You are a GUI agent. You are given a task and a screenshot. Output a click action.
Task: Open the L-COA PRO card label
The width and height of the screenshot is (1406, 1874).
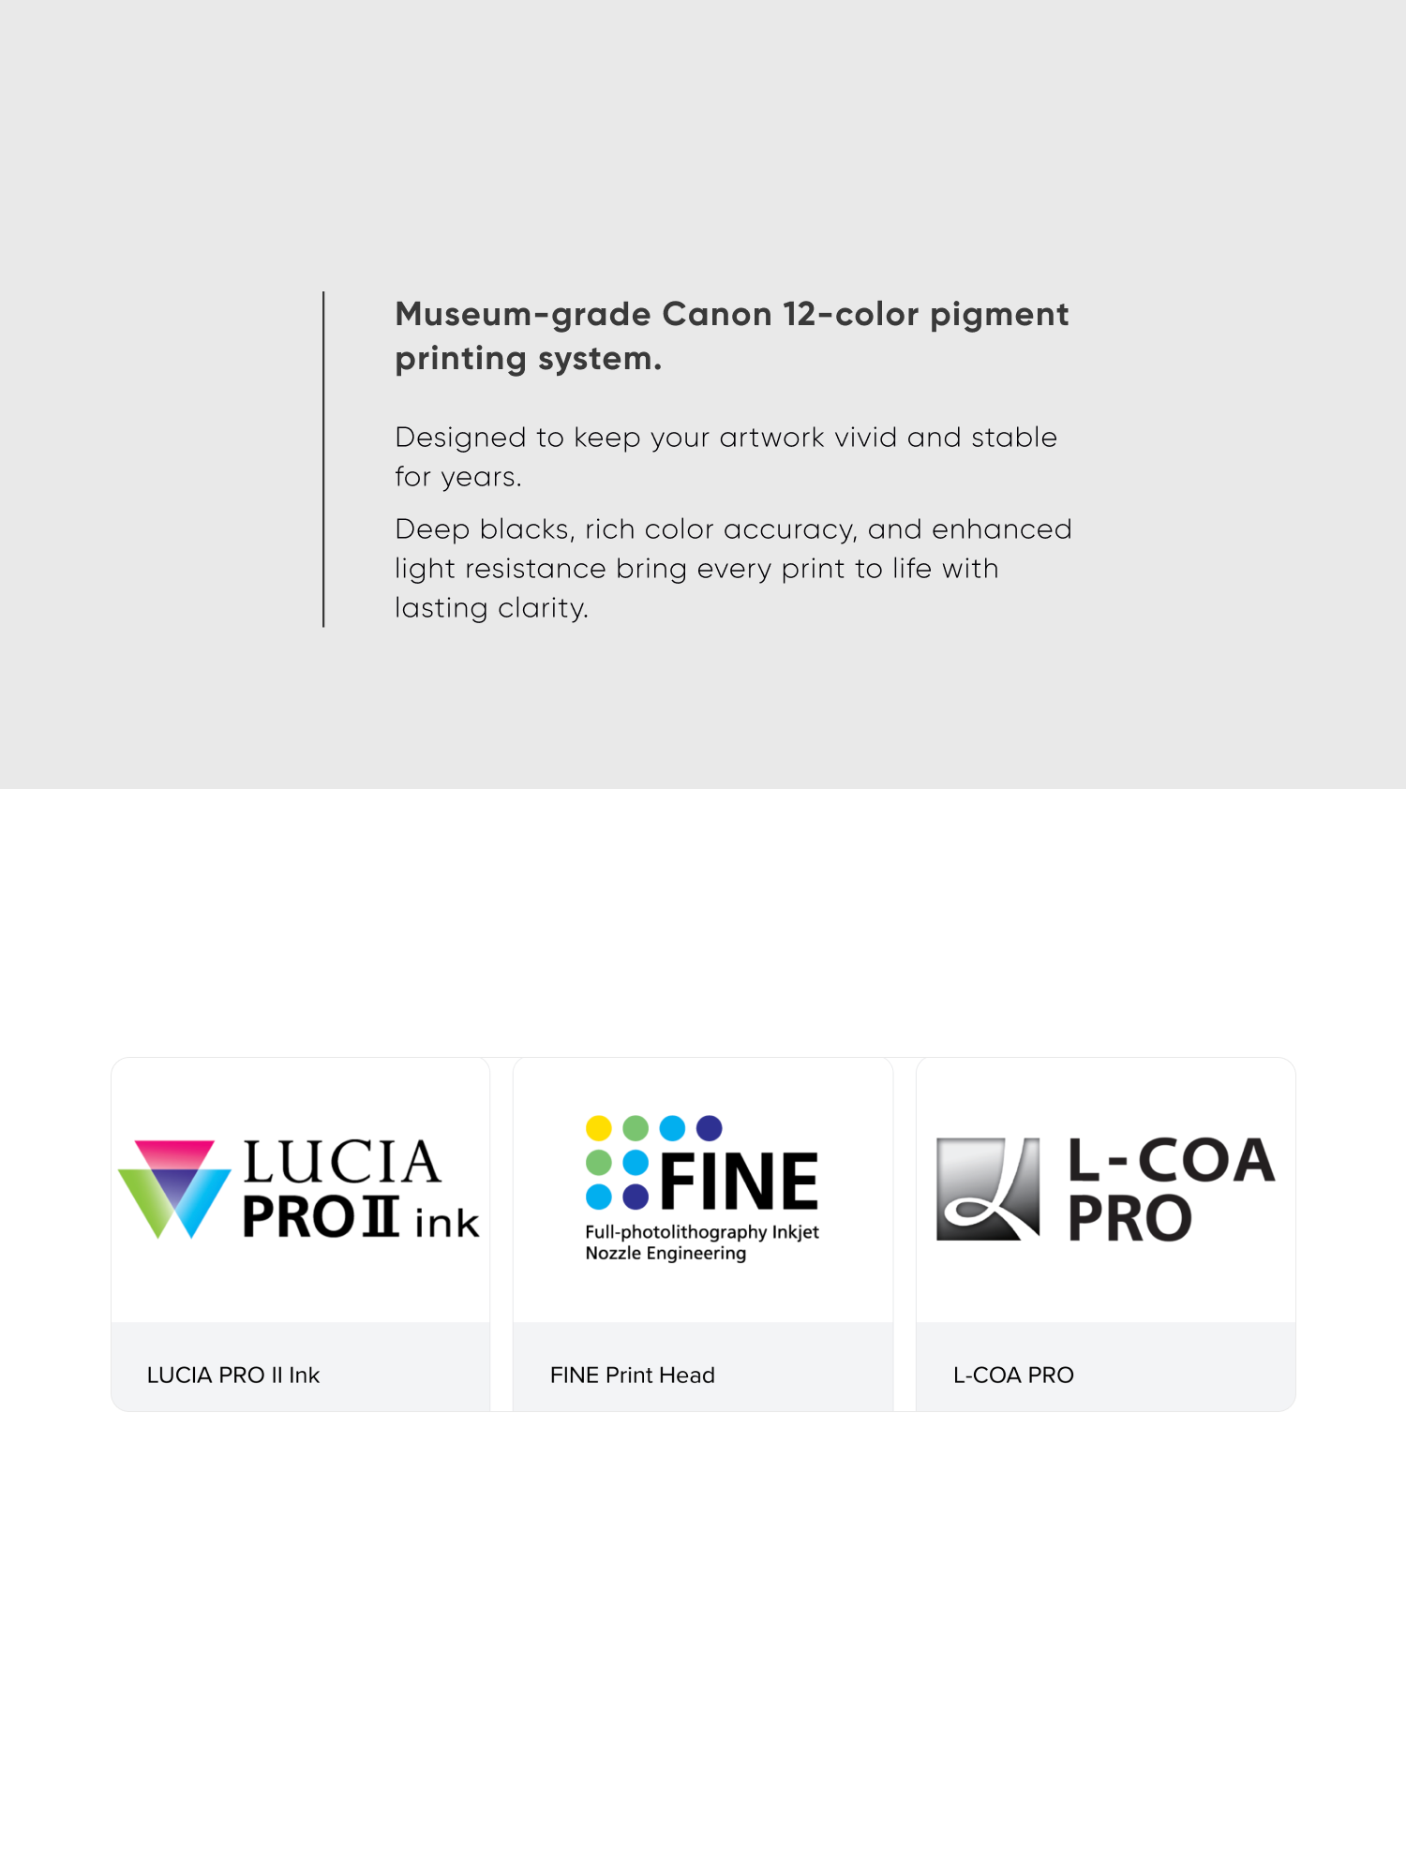pyautogui.click(x=1013, y=1375)
